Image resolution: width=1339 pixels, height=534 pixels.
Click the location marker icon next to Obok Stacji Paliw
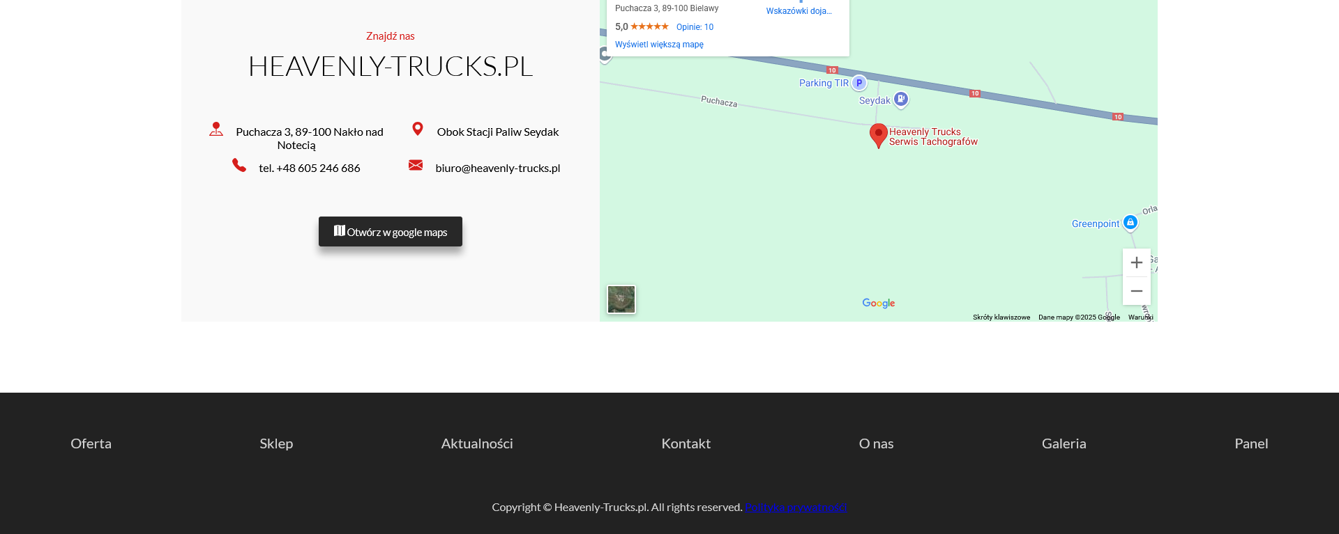(x=418, y=129)
